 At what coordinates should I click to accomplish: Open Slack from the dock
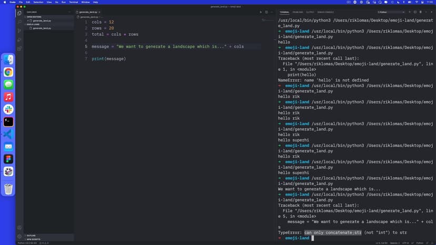pyautogui.click(x=8, y=109)
